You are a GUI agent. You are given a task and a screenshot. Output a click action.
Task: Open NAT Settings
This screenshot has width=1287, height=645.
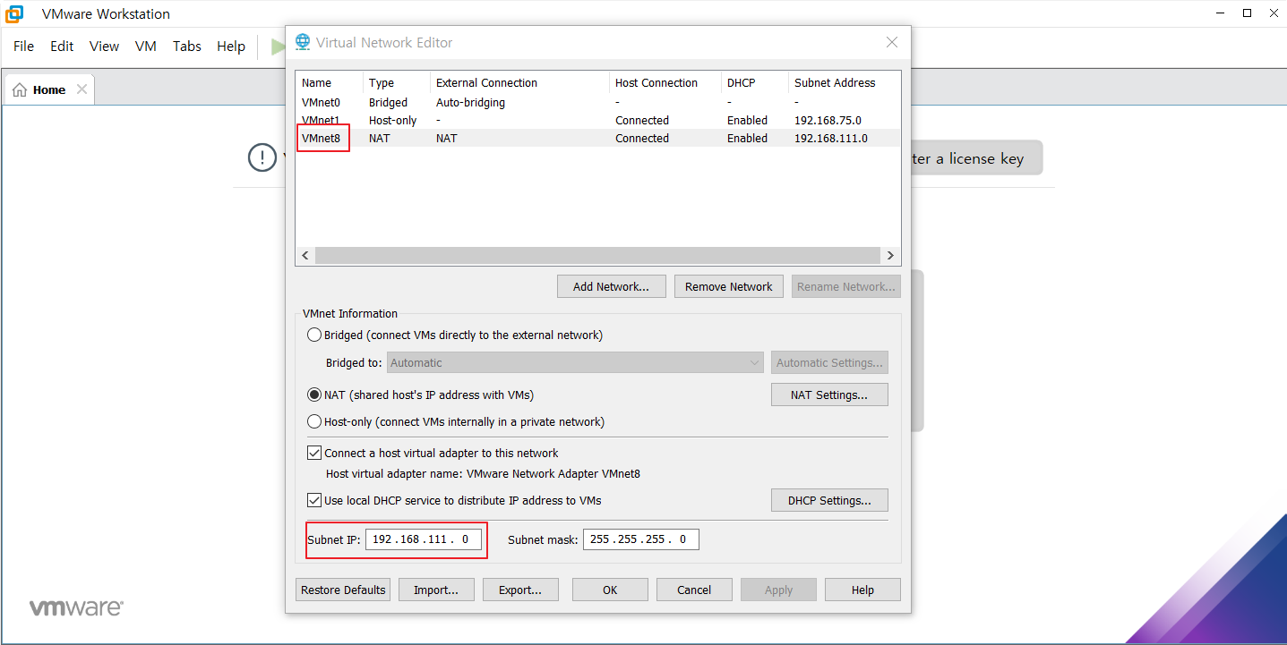coord(829,395)
